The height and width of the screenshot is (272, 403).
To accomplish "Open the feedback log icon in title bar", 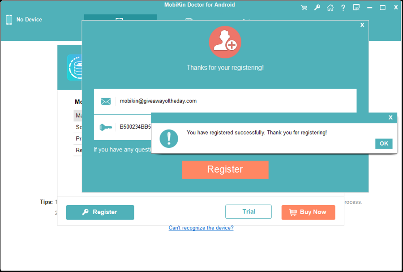I will pos(356,7).
